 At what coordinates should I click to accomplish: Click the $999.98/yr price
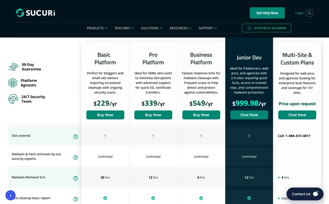click(249, 103)
